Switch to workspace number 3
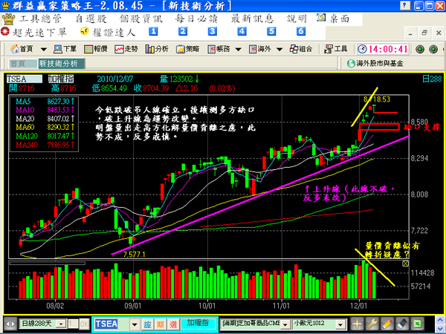The width and height of the screenshot is (446, 334). coord(212,31)
